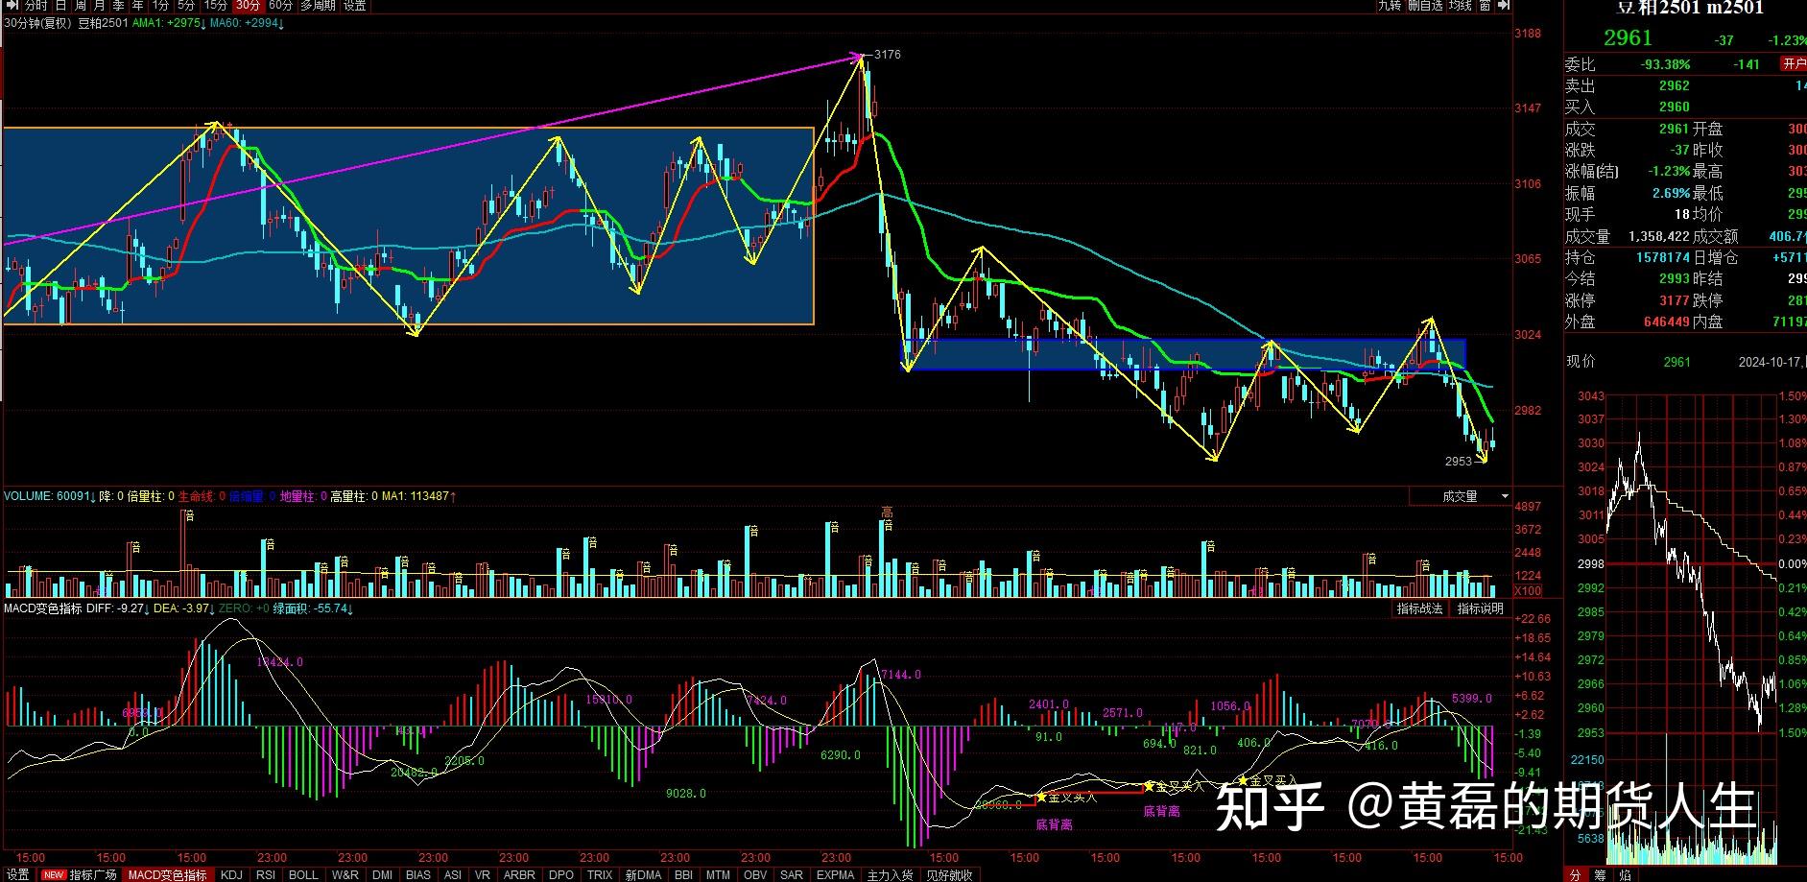Click 指标说明 button in MACD panel

click(1480, 608)
